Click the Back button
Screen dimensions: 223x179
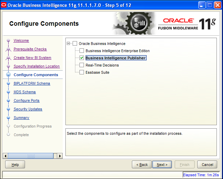(x=142, y=165)
